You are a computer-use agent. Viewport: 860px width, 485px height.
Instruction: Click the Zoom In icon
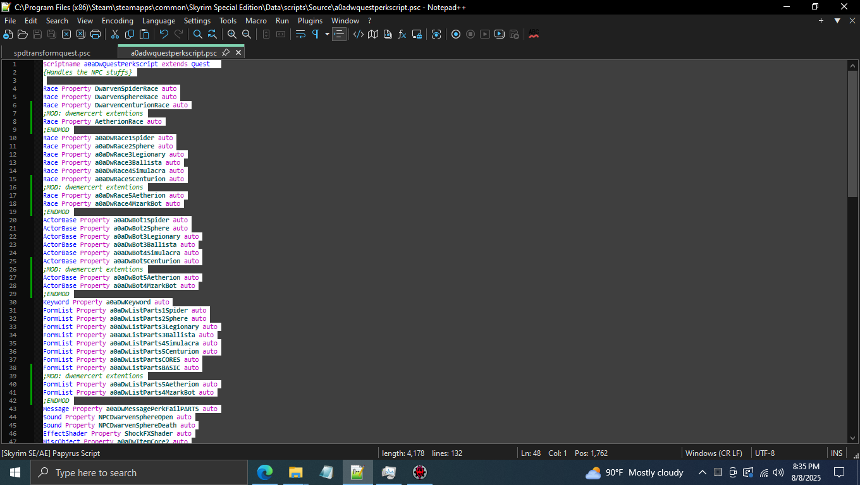tap(232, 34)
